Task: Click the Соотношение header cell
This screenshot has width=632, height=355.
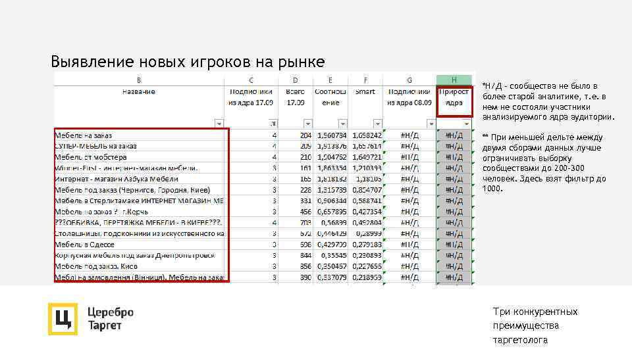Action: 330,107
